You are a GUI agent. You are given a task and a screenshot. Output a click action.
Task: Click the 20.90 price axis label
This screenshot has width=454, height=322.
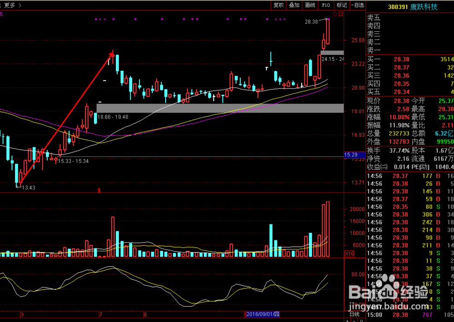pyautogui.click(x=358, y=88)
